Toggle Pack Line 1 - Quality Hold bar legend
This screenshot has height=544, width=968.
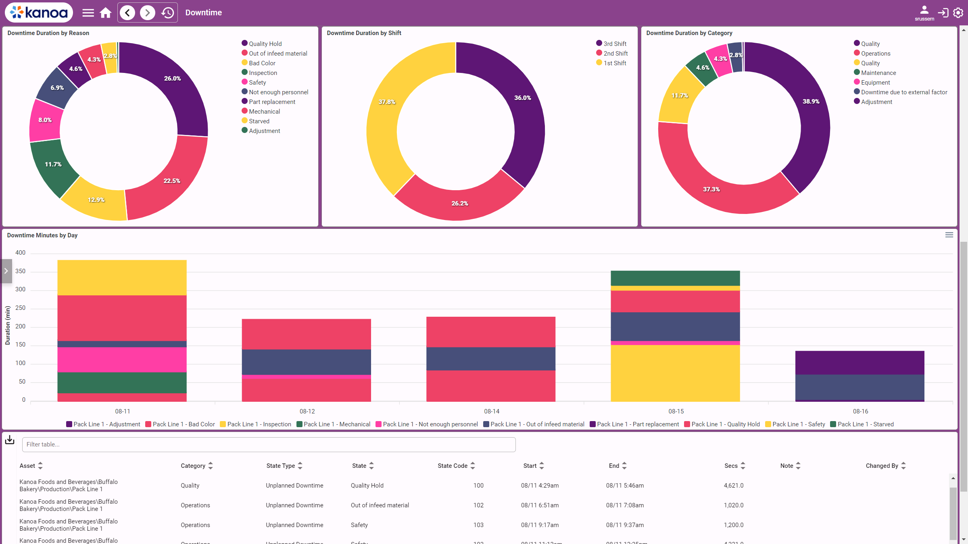click(x=722, y=424)
